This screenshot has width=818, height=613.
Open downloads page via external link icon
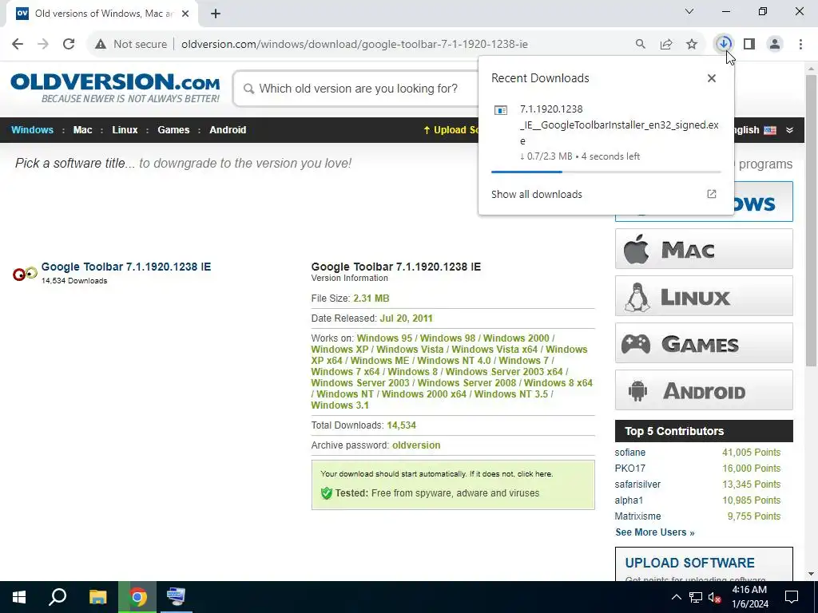point(712,194)
